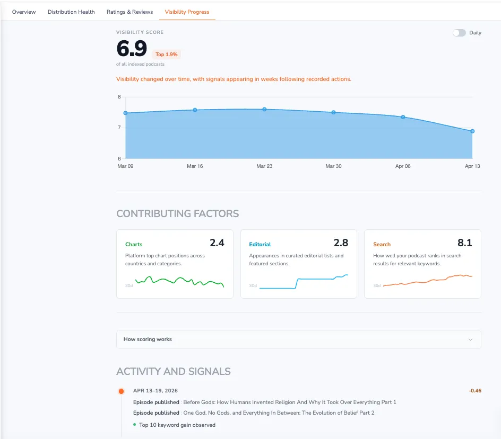Open the Editorial contributing factor card
501x439 pixels.
298,264
